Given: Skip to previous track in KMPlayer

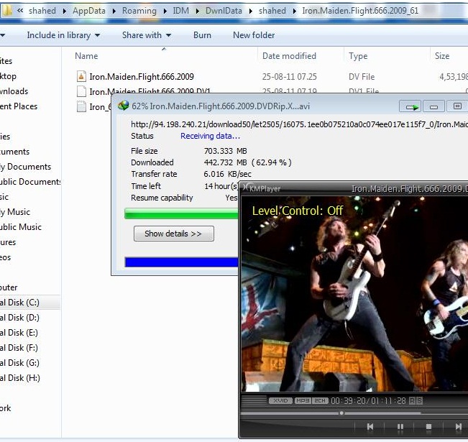Looking at the screenshot, I should 370,427.
